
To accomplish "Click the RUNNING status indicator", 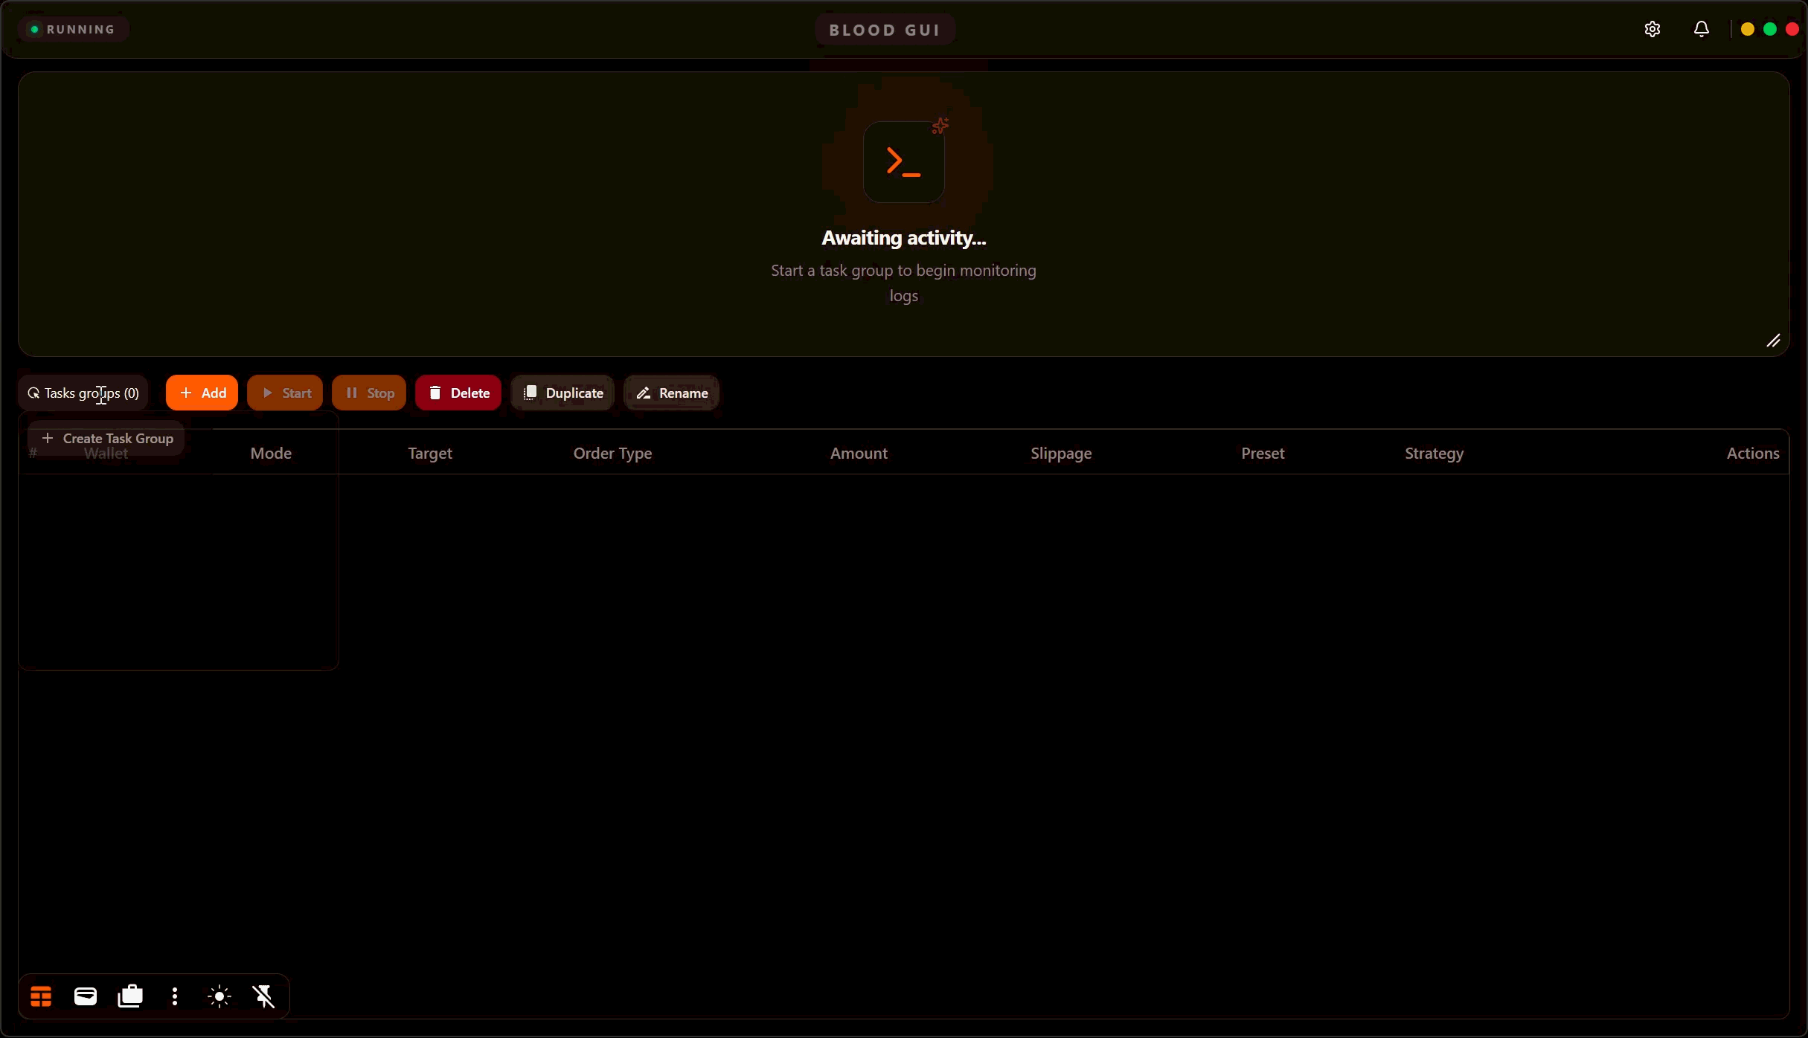I will pyautogui.click(x=72, y=29).
